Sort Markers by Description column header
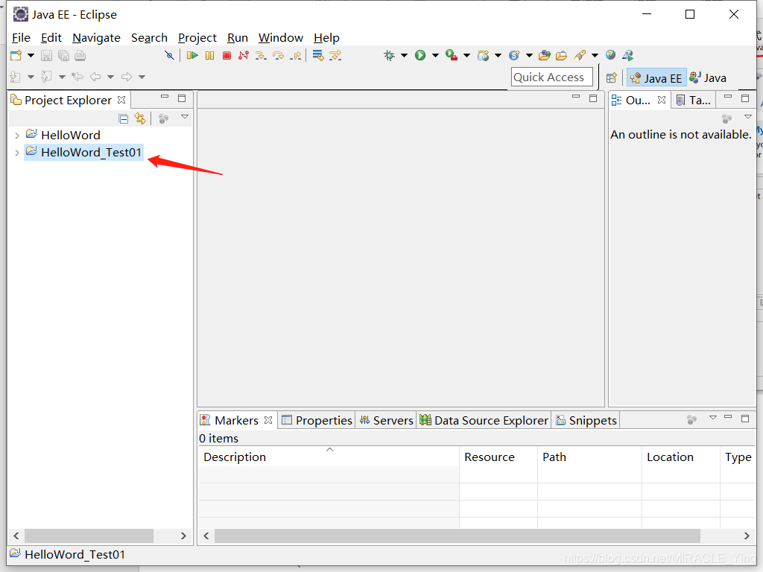 click(x=329, y=457)
